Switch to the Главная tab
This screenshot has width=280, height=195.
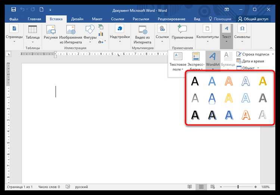34,19
